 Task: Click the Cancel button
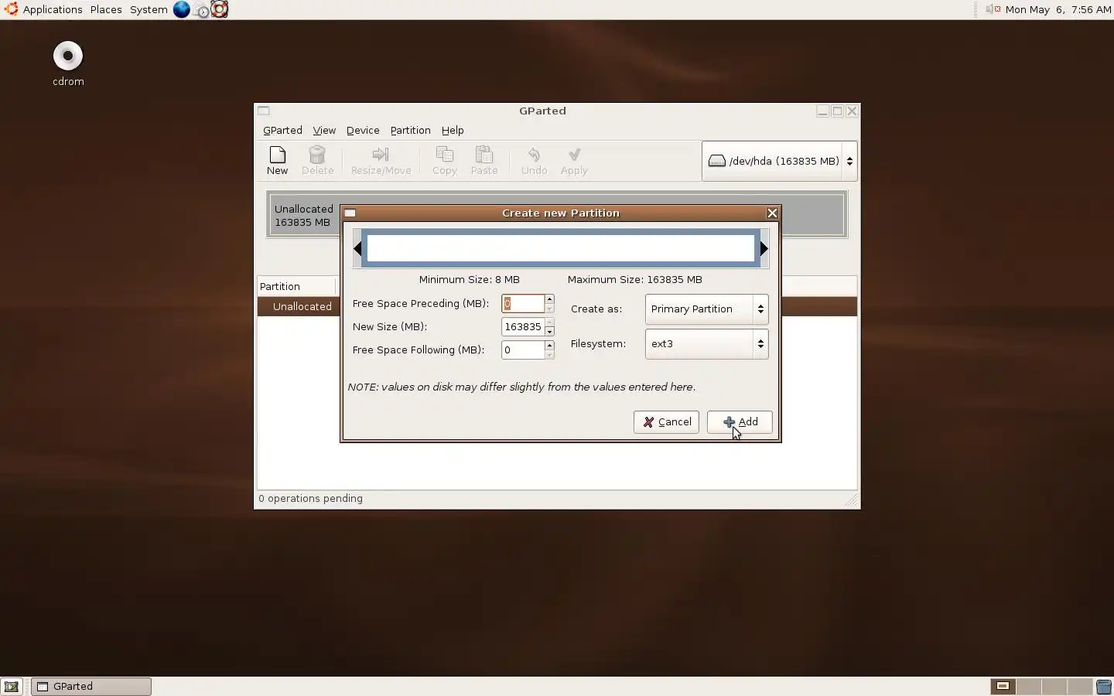coord(666,421)
